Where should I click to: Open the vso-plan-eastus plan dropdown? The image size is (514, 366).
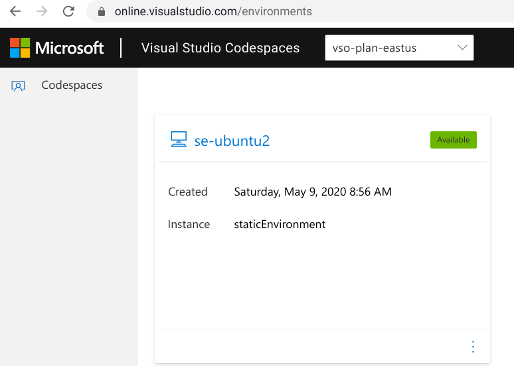pos(399,48)
